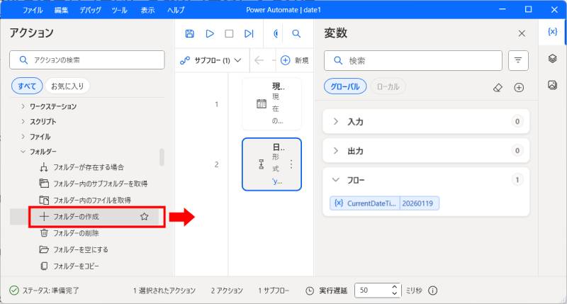567x304 pixels.
Task: Select フォルダー内のファイルを取得 action
Action: [92, 200]
